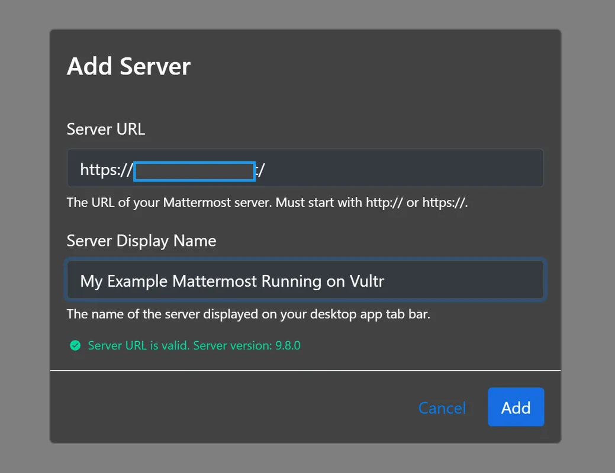Cancel the Add Server dialog
The image size is (615, 473).
tap(442, 408)
